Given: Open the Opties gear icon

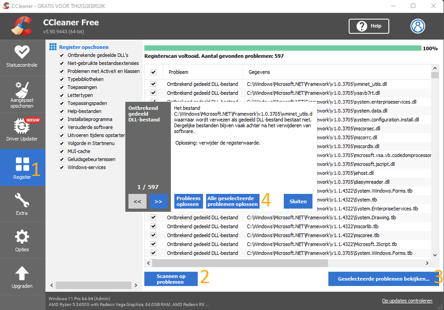Looking at the screenshot, I should 22,237.
